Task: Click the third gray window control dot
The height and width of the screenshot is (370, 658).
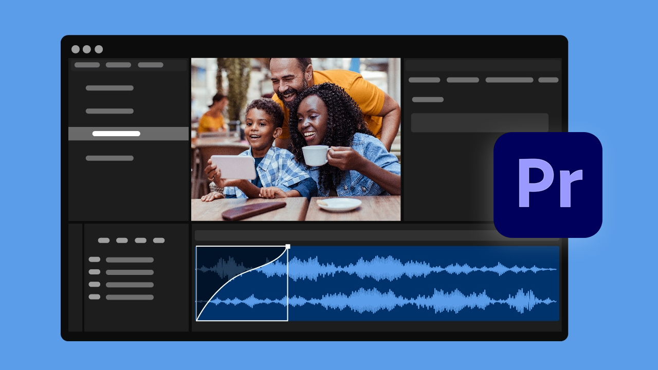Action: tap(99, 49)
